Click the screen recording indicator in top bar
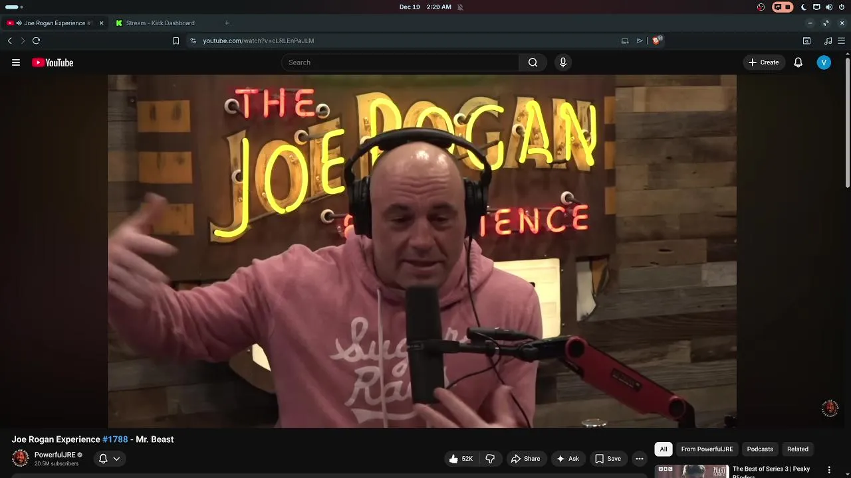 pyautogui.click(x=783, y=7)
